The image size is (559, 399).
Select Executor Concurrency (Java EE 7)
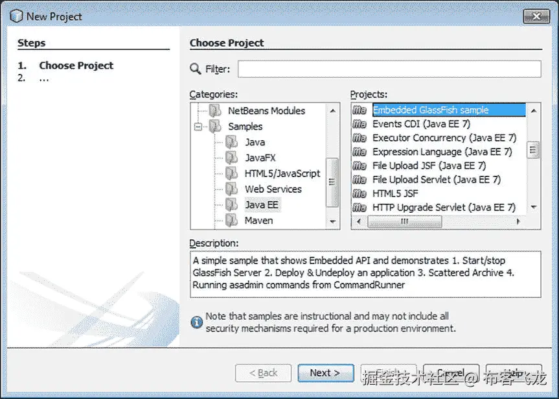pos(444,138)
